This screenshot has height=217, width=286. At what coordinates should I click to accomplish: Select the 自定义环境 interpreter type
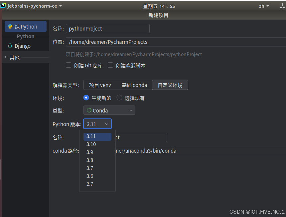pyautogui.click(x=170, y=85)
